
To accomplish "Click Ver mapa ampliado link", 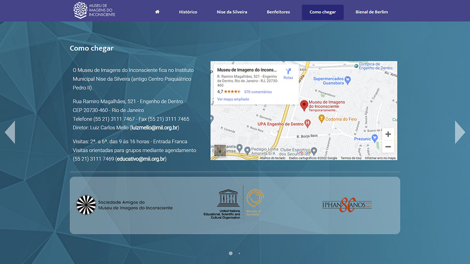I will (233, 99).
